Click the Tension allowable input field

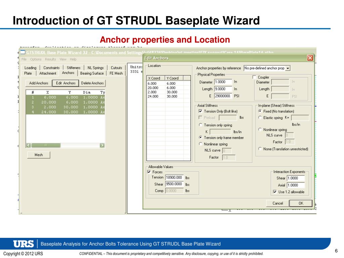click(x=174, y=177)
